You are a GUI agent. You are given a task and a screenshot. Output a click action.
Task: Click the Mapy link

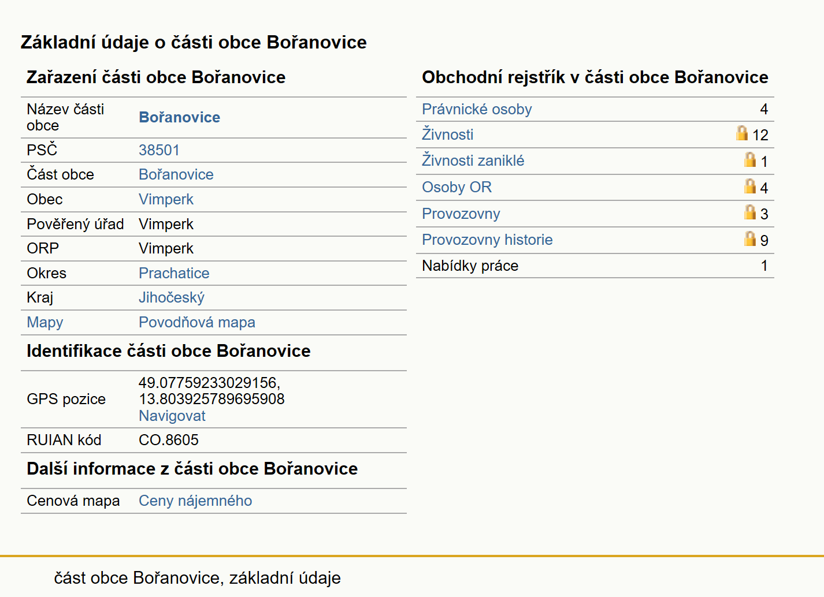[x=45, y=322]
